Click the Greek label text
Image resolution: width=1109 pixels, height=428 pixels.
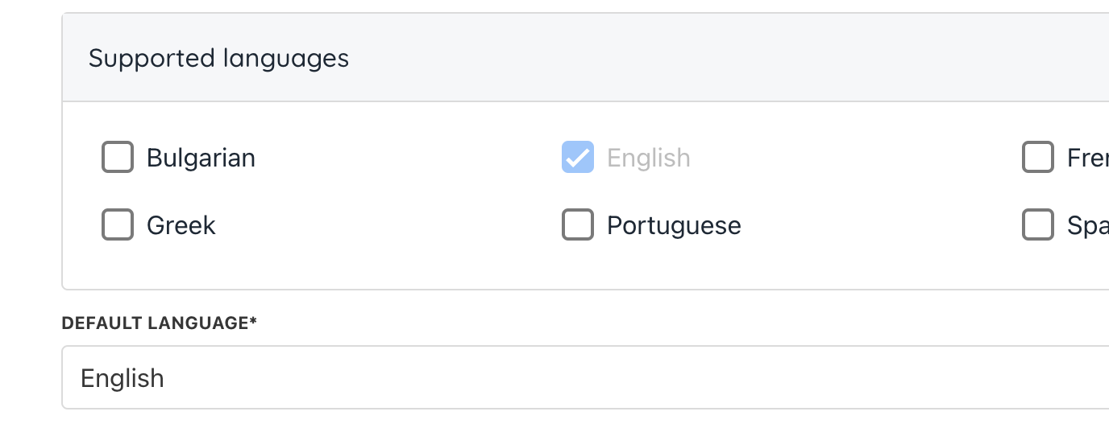(x=181, y=225)
